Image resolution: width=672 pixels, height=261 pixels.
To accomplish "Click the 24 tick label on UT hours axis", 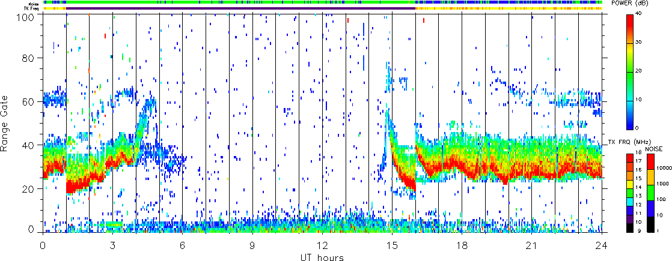I will pos(602,245).
